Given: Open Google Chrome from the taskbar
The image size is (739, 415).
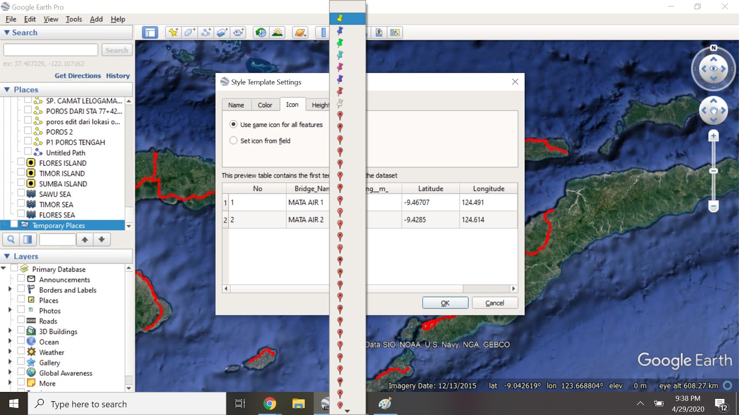Looking at the screenshot, I should (269, 403).
